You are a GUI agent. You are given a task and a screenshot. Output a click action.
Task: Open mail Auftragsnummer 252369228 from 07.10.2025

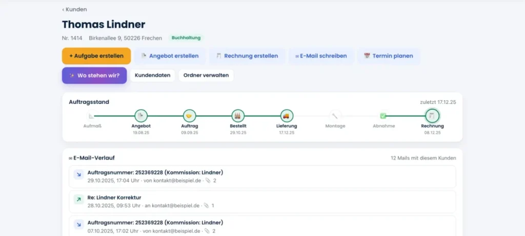click(x=262, y=226)
